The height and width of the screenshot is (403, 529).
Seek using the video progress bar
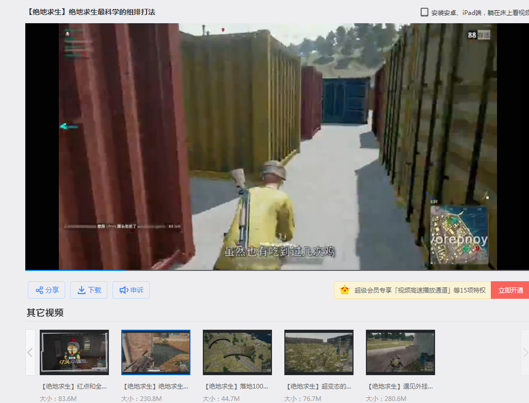206,270
